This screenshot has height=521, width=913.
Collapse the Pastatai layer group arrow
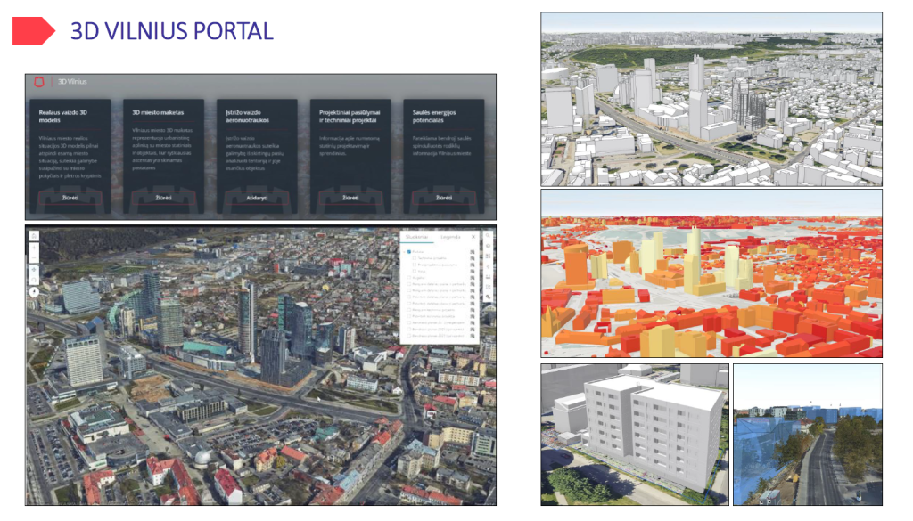click(x=405, y=252)
